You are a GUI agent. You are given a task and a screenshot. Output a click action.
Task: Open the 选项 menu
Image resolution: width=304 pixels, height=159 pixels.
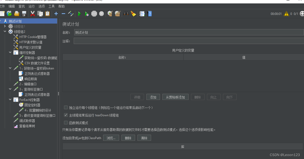(x=41, y=6)
